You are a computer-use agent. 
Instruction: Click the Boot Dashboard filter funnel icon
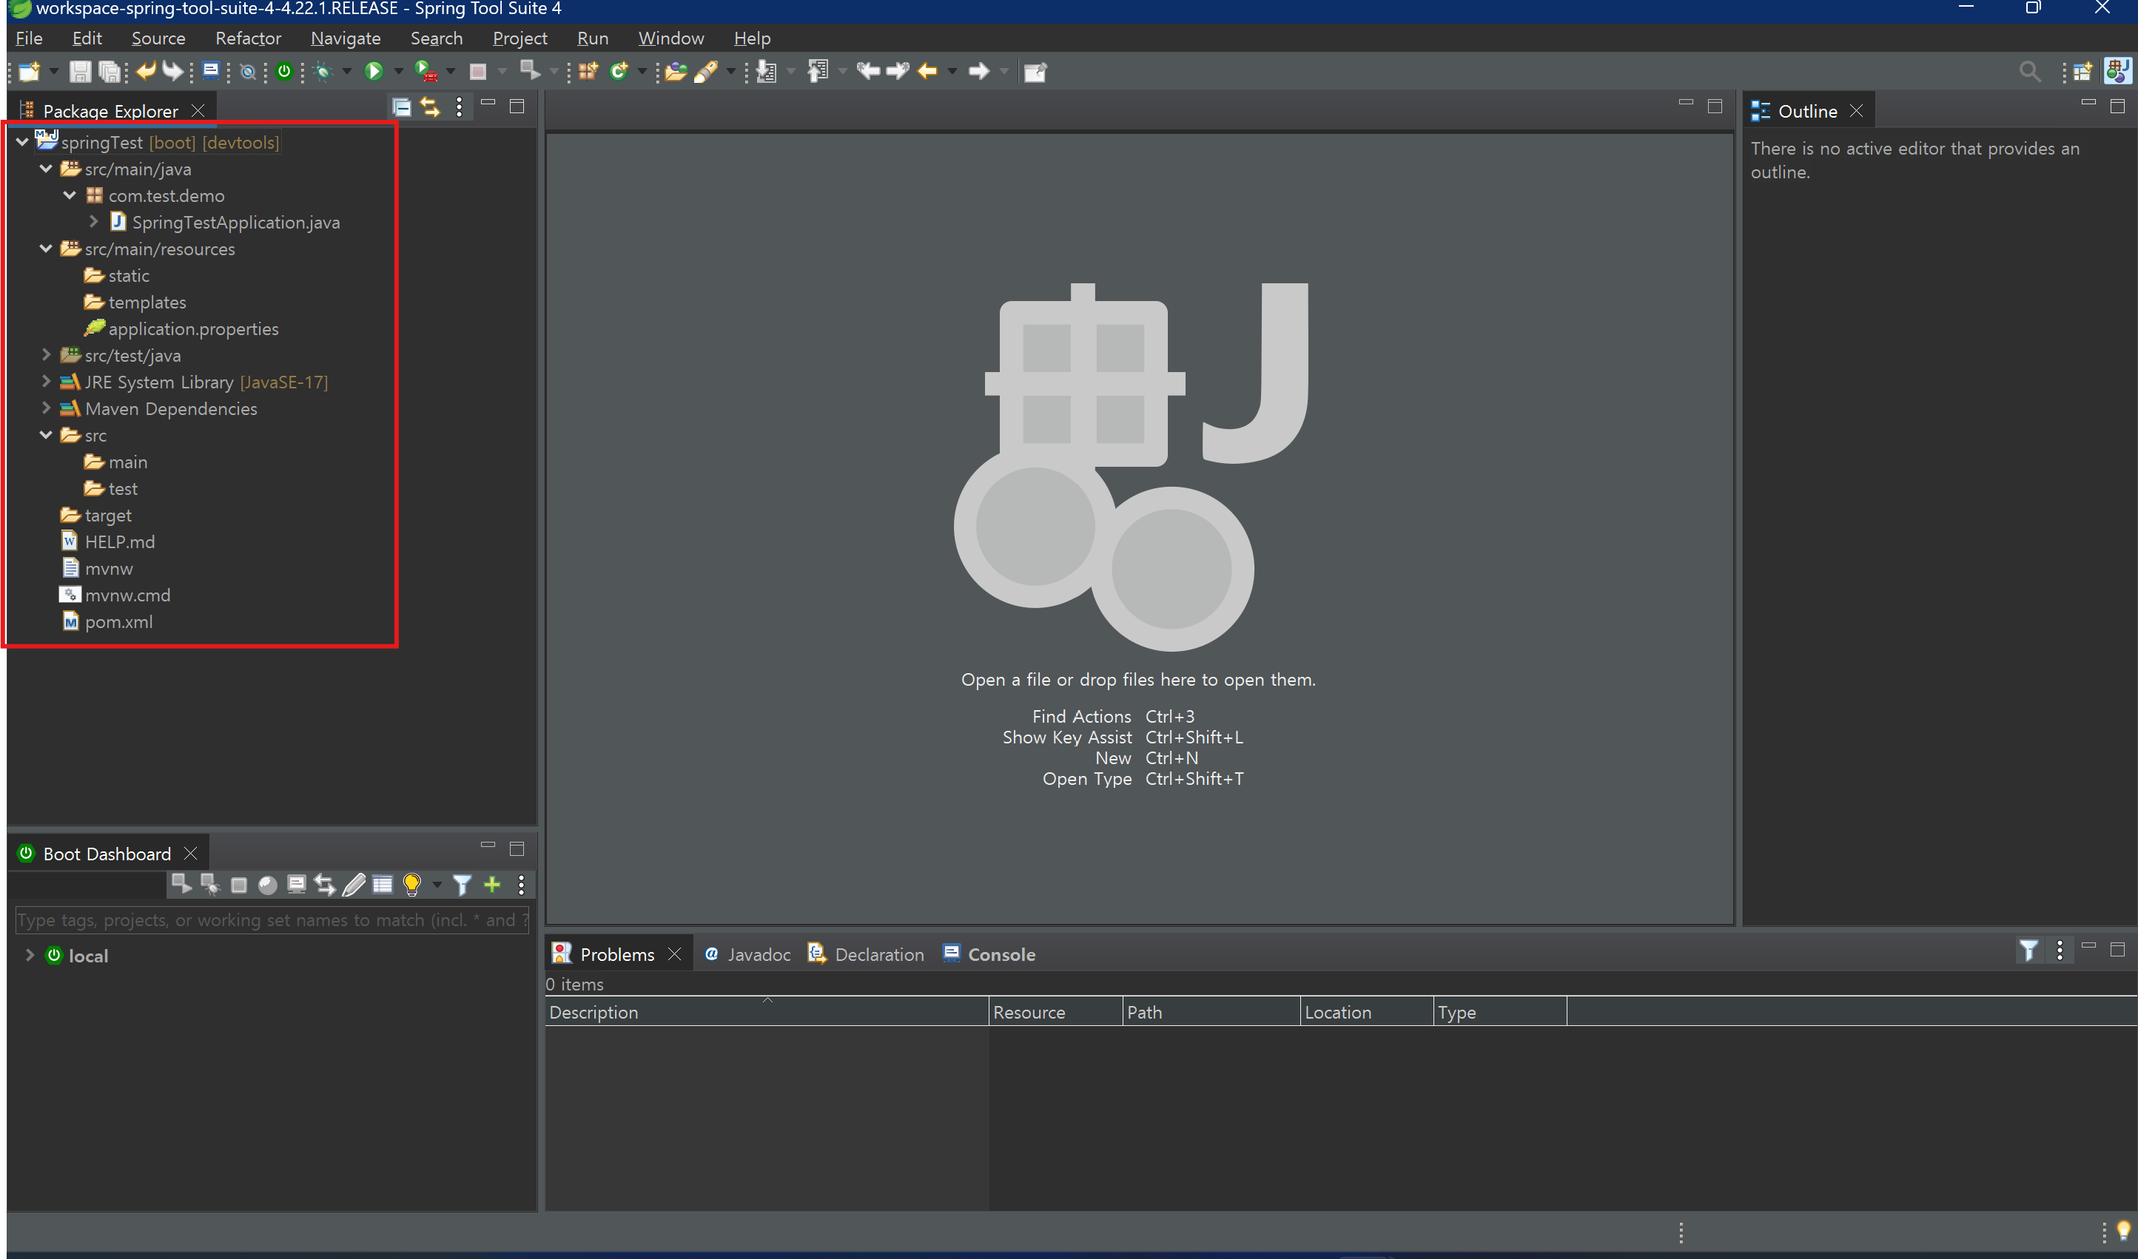(462, 885)
